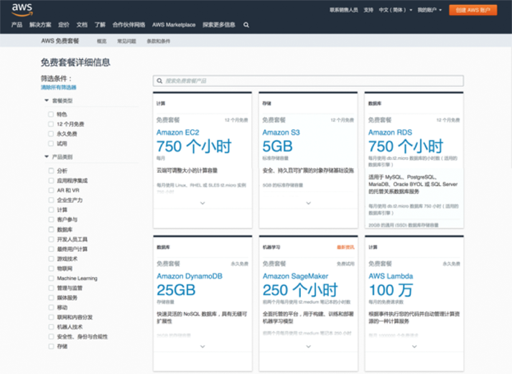Screen dimensions: 512x374
Task: Switch to the 概览 tab
Action: click(101, 41)
